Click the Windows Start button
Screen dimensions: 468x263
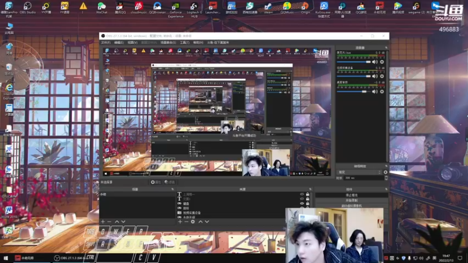coord(6,258)
